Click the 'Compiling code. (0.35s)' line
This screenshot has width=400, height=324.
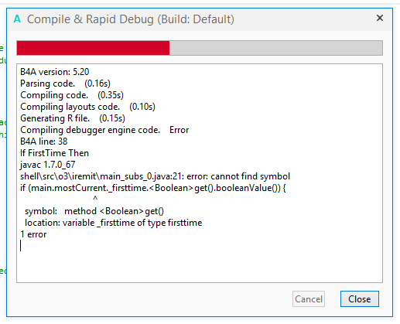[72, 95]
